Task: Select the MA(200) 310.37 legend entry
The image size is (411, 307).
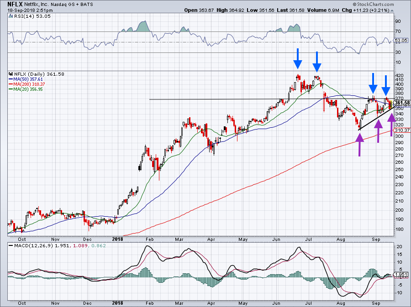Action: pyautogui.click(x=29, y=84)
